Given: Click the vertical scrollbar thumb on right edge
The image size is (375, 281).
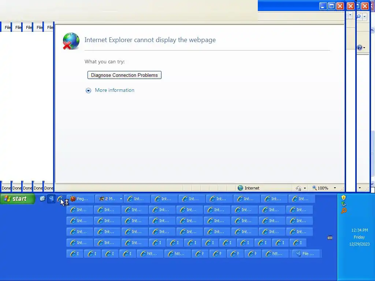Looking at the screenshot, I should pos(373,153).
